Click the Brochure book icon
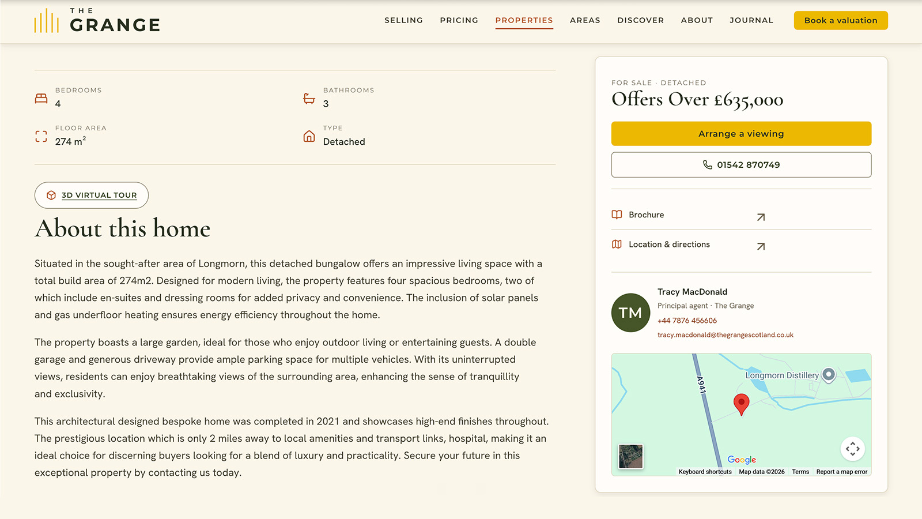This screenshot has width=922, height=519. click(x=617, y=215)
